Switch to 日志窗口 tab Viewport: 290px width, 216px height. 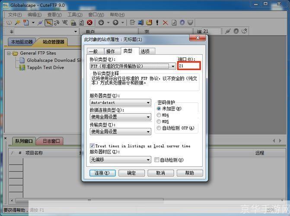pyautogui.click(x=51, y=141)
